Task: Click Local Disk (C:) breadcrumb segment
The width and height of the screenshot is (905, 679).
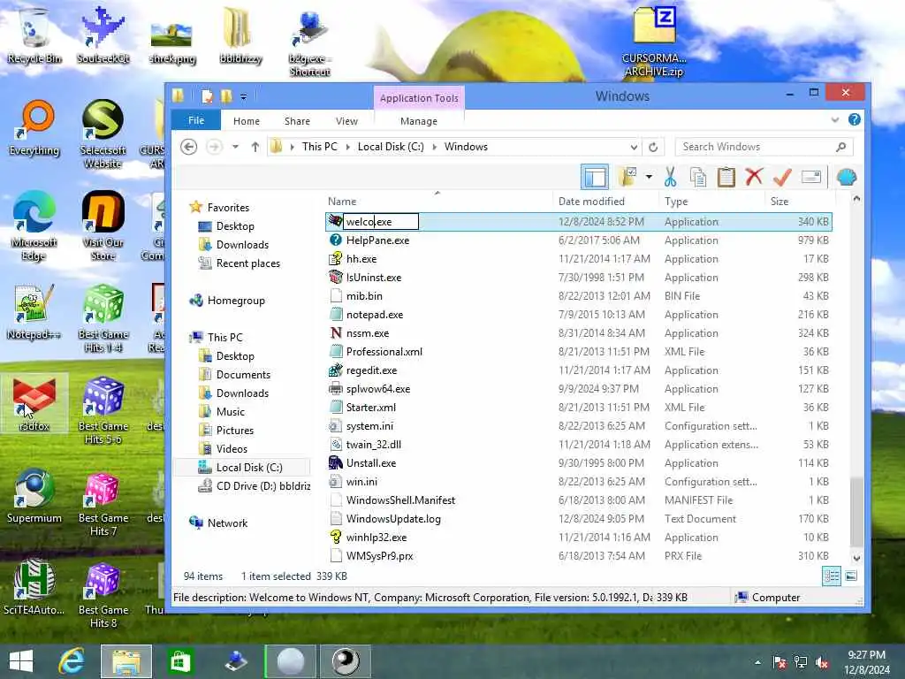Action: 391,147
